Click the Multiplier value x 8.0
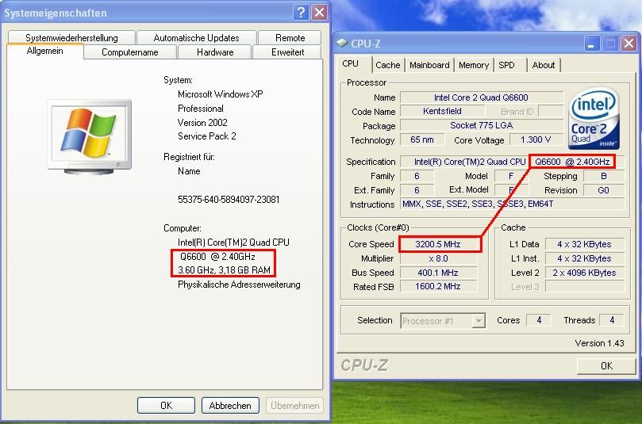Screen dimensions: 642x424 438,258
